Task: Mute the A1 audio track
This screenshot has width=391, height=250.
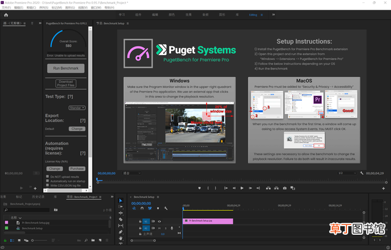Action: tap(159, 228)
